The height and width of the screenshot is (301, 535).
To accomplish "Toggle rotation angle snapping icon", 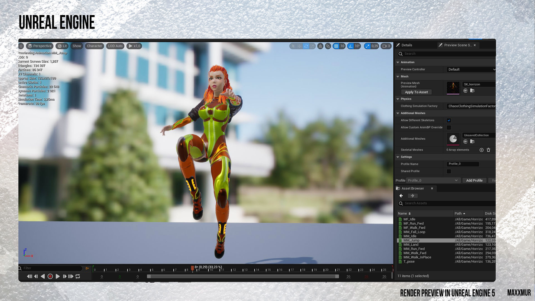I will click(351, 46).
